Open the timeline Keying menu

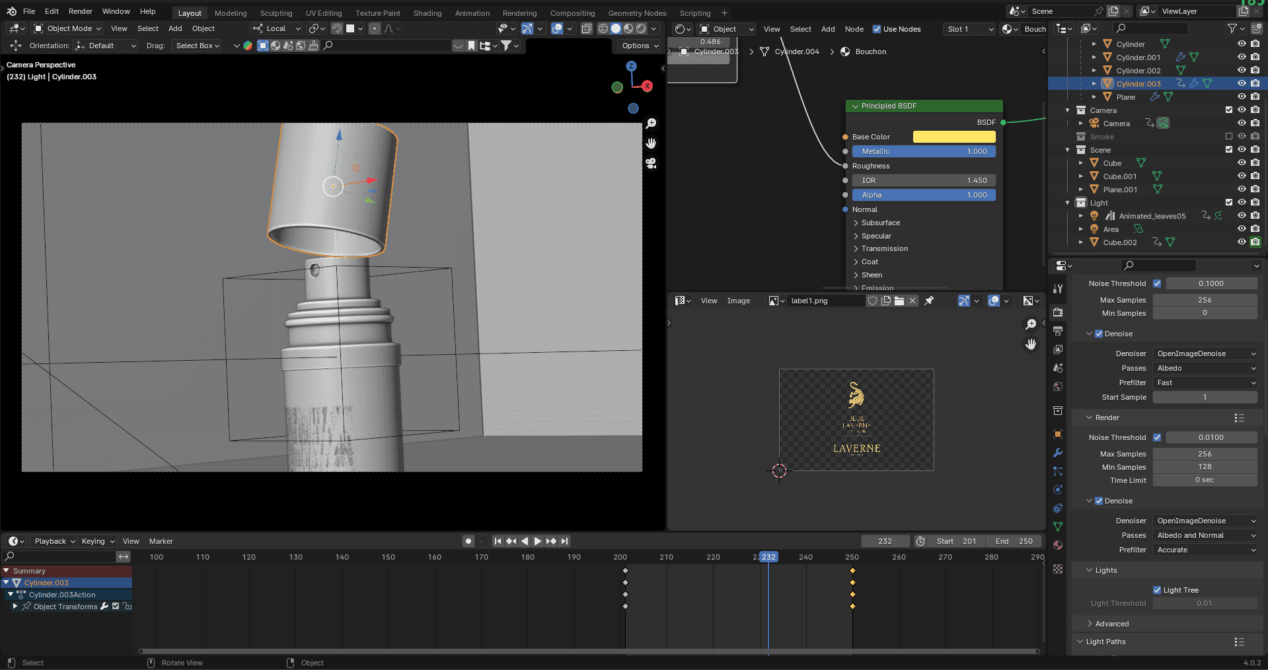pyautogui.click(x=98, y=541)
